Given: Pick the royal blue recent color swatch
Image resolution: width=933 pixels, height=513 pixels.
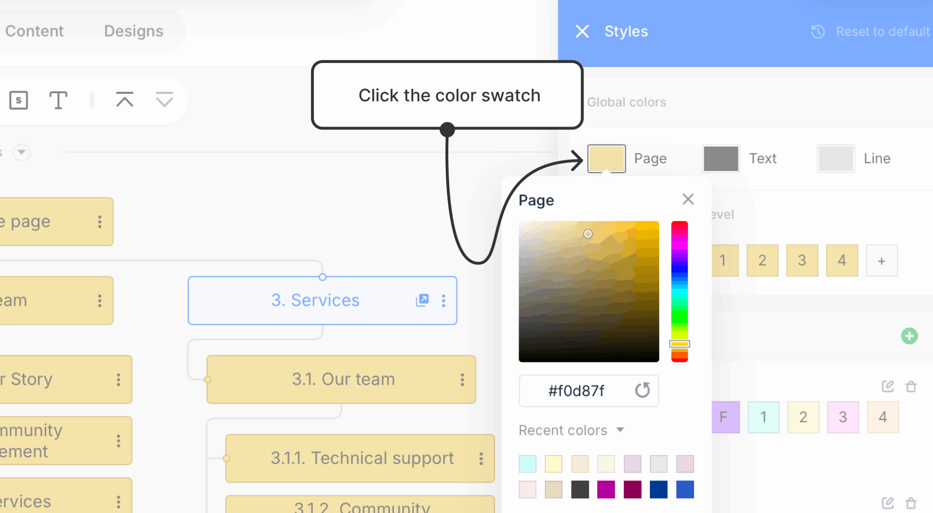Looking at the screenshot, I should [685, 489].
